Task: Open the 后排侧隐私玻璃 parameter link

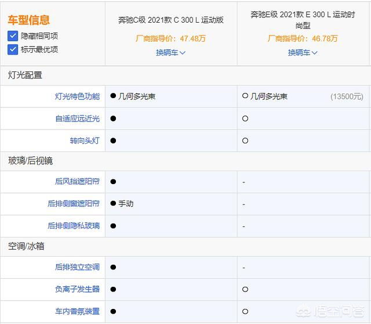Action: click(74, 226)
